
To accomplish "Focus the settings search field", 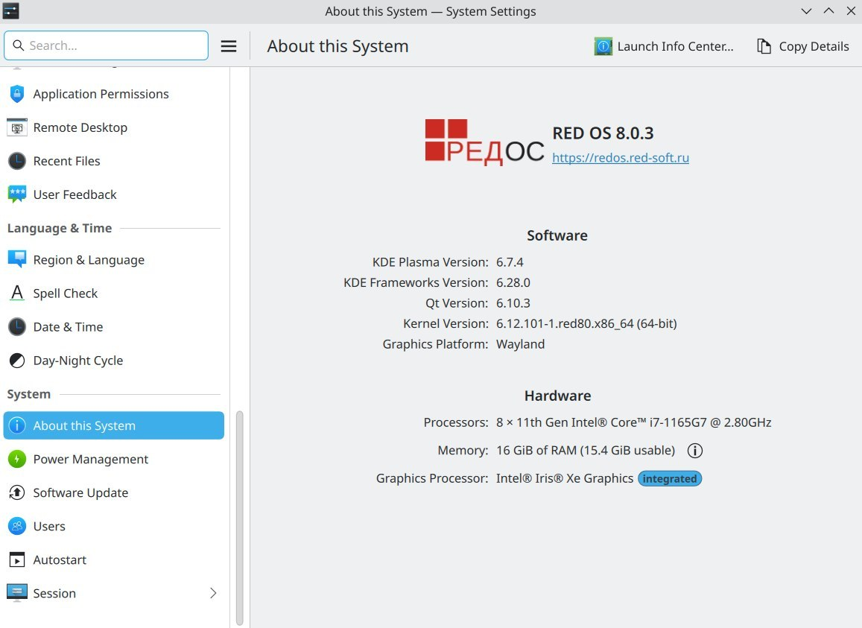I will 106,45.
